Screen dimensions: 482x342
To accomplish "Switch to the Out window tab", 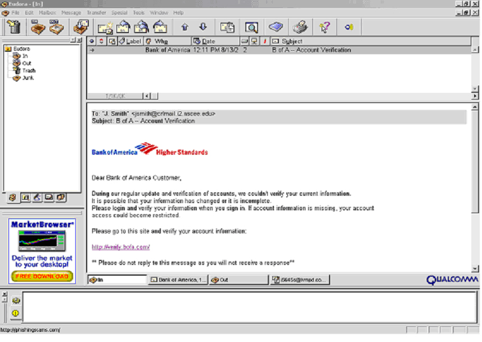I will pyautogui.click(x=238, y=280).
